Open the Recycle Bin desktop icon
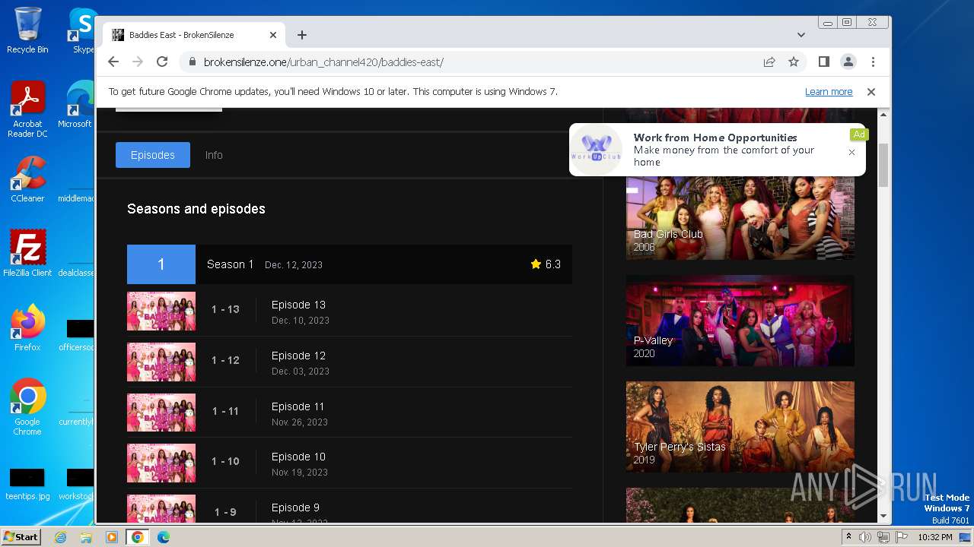 (x=27, y=30)
